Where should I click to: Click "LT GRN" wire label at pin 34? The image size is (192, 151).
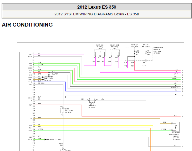coord(40,129)
